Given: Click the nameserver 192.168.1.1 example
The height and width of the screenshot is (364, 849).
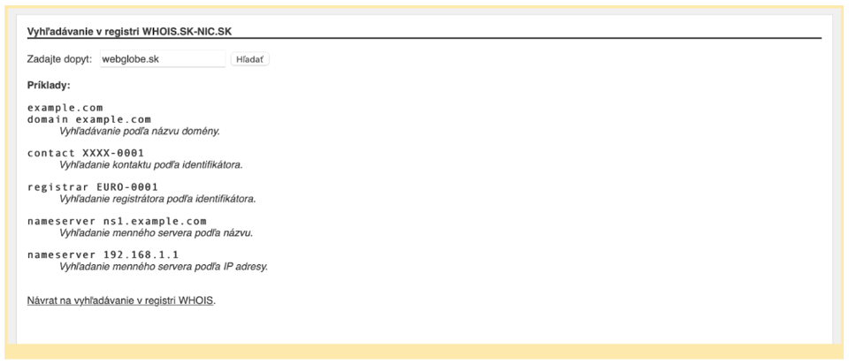Looking at the screenshot, I should click(x=103, y=254).
